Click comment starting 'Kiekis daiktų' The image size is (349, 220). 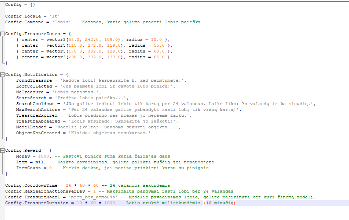132,168
